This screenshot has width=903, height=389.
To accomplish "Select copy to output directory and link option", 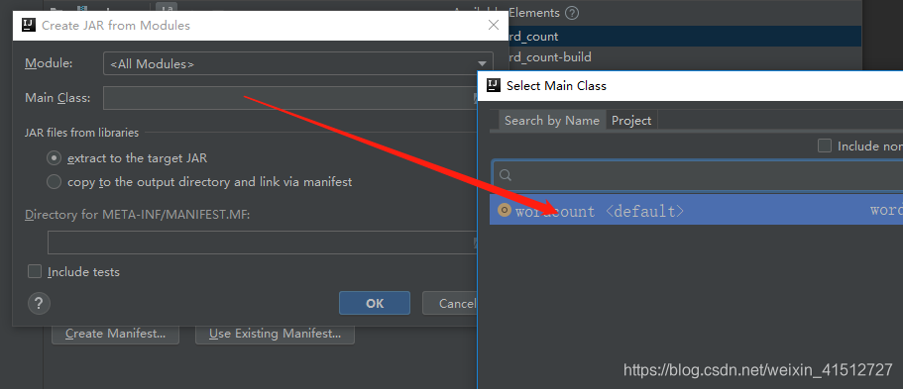I will pyautogui.click(x=54, y=182).
